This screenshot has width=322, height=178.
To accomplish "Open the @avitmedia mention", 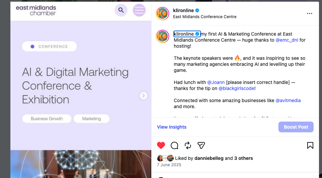I will pyautogui.click(x=288, y=100).
